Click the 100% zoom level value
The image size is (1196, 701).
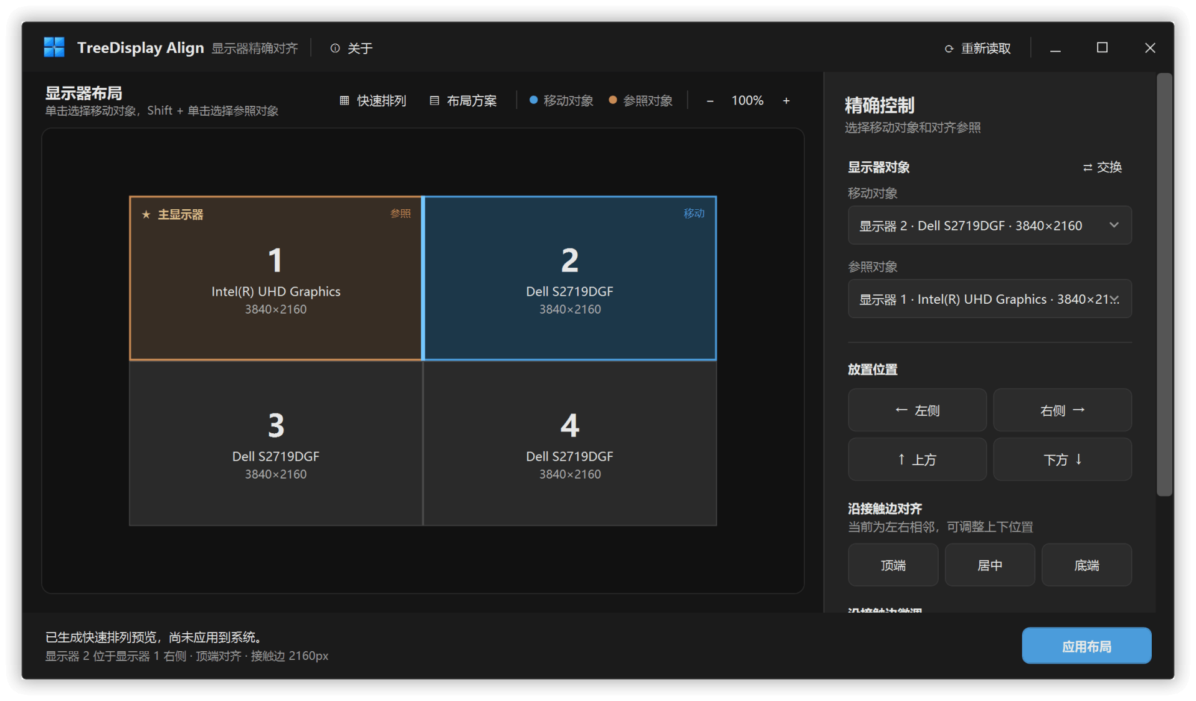pos(747,101)
